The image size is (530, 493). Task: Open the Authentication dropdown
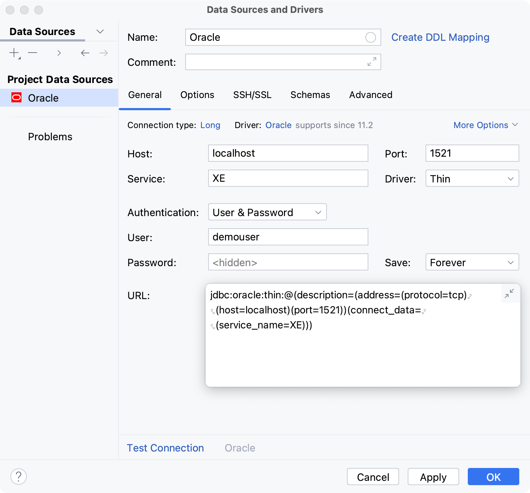(267, 212)
